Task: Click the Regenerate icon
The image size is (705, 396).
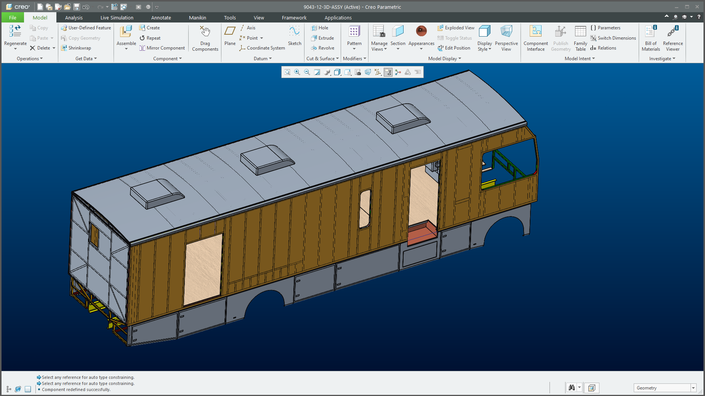Action: [15, 32]
